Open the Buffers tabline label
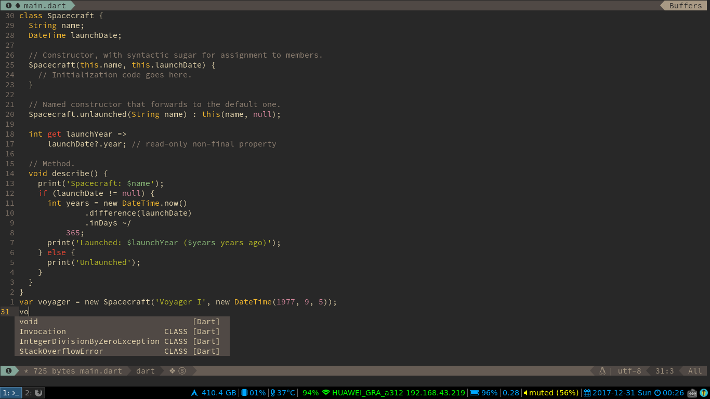This screenshot has width=710, height=399. pyautogui.click(x=685, y=6)
